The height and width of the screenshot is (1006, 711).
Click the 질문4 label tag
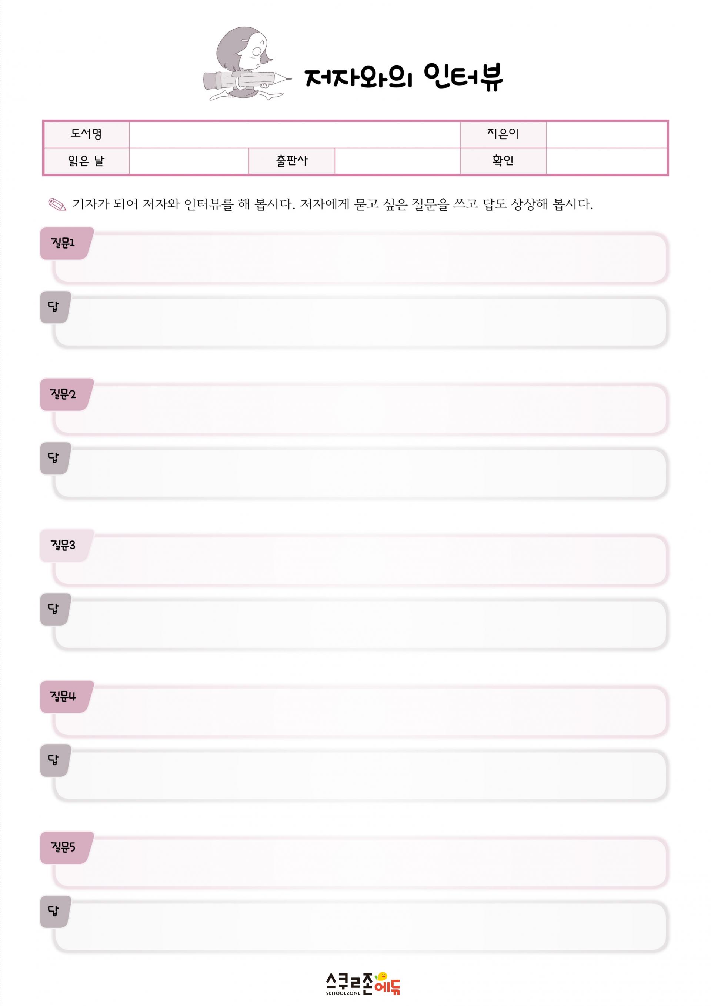65,696
